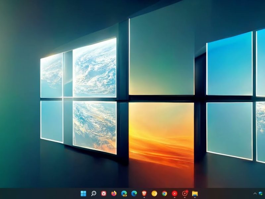Open red recorder icon with notification badge
This screenshot has width=265, height=199.
(x=185, y=193)
